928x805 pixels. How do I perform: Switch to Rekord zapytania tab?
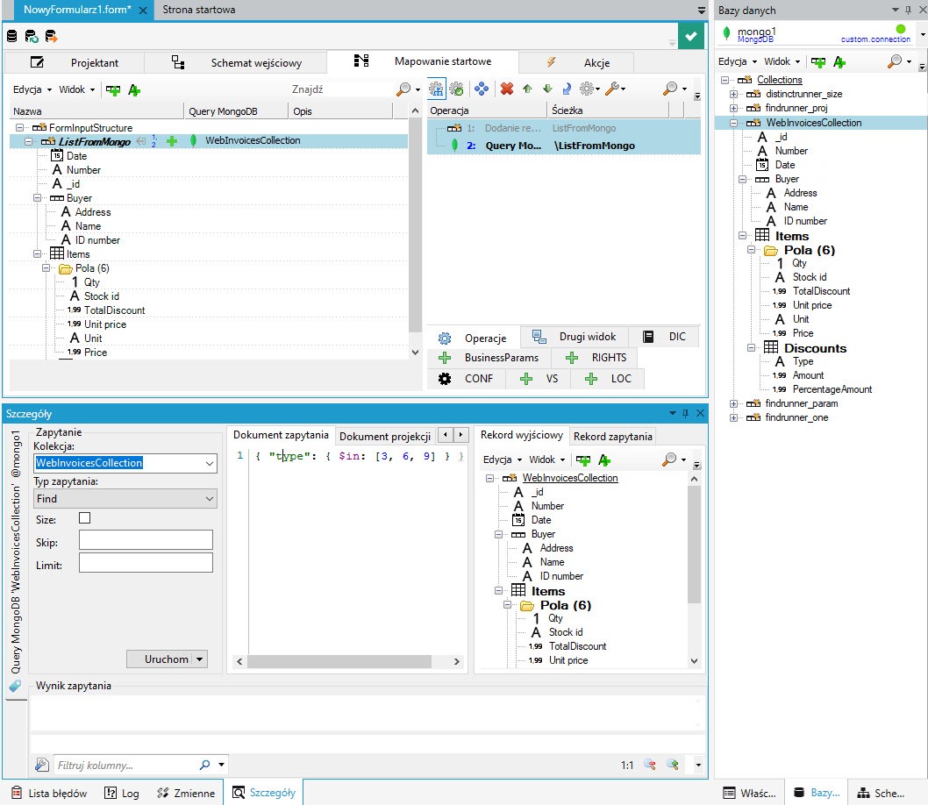point(612,437)
